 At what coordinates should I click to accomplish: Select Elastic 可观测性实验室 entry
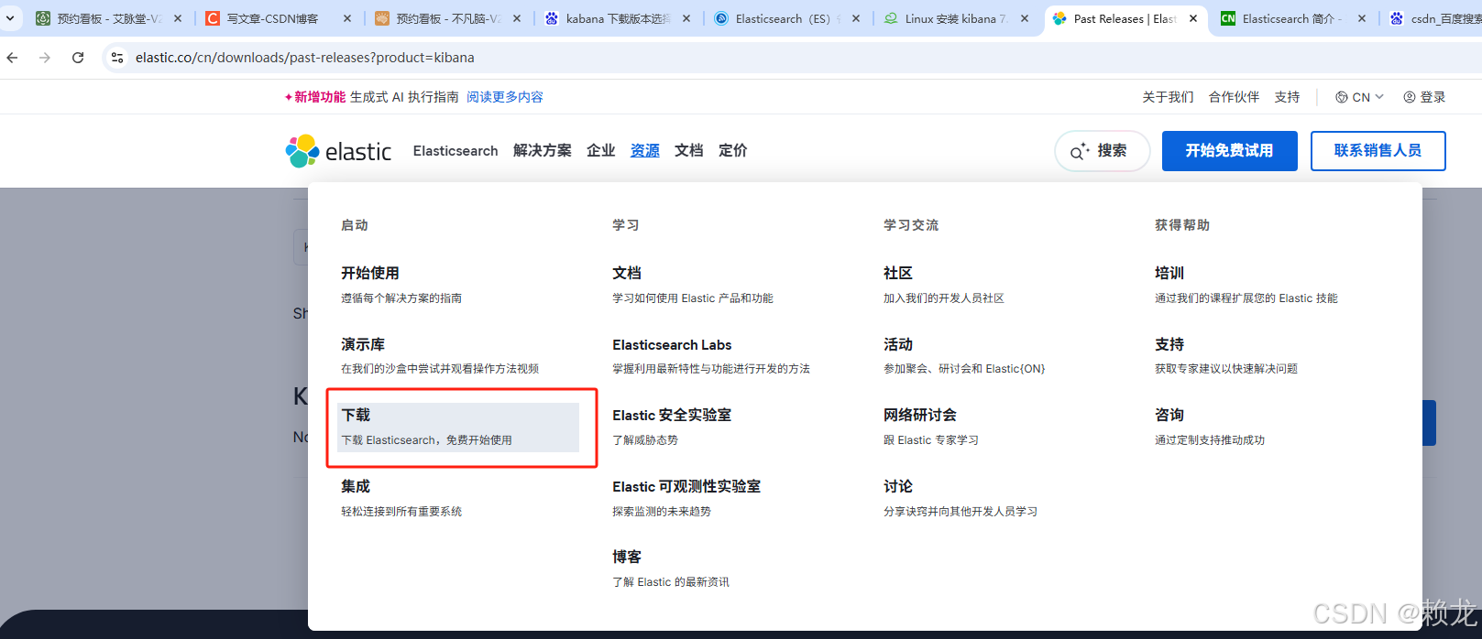click(686, 486)
